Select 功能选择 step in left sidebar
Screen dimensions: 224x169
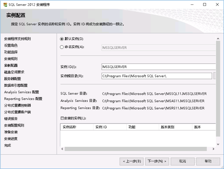11,52
